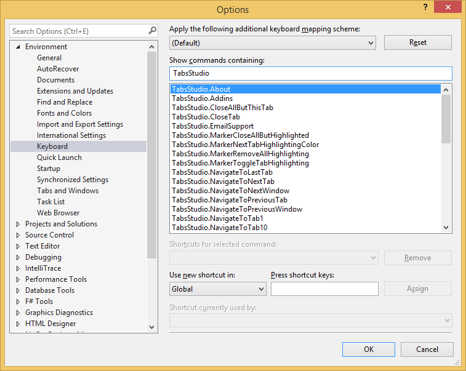Select TabsStudio.NavigateToPreviousWindow command
The height and width of the screenshot is (371, 466).
pos(305,209)
